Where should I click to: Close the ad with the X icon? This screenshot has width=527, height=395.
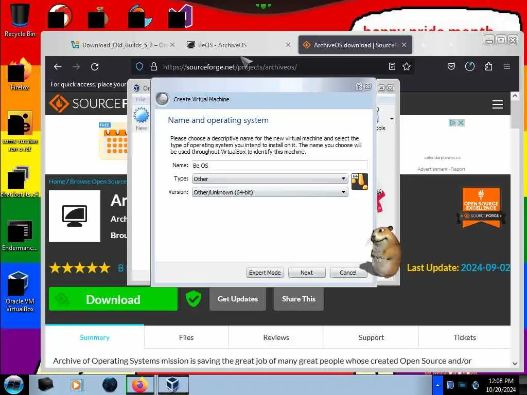pyautogui.click(x=461, y=123)
